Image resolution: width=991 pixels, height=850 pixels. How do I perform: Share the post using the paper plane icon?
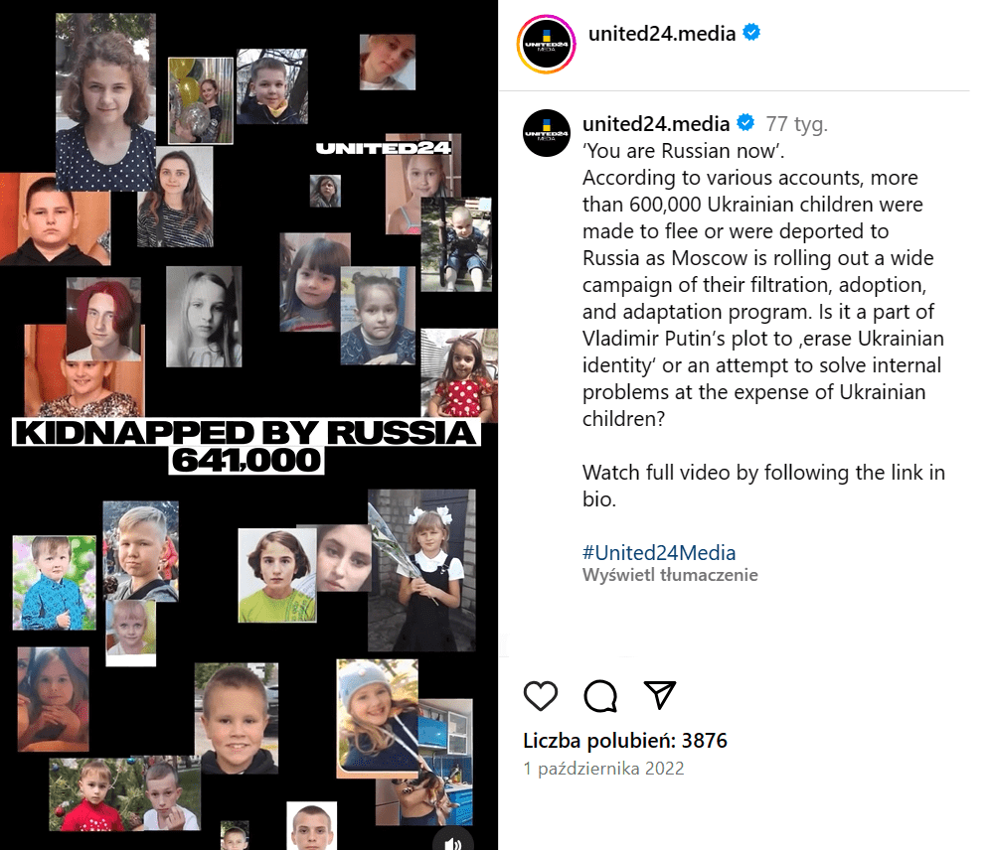(660, 695)
